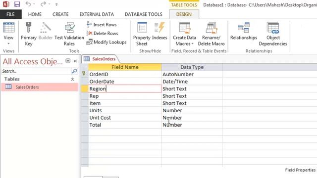Click Insert Rows
The height and width of the screenshot is (178, 317).
[x=102, y=25]
